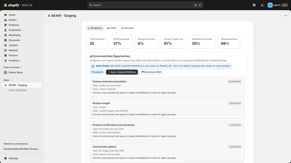Open the Settings gear icon
This screenshot has width=291, height=163.
click(5, 158)
